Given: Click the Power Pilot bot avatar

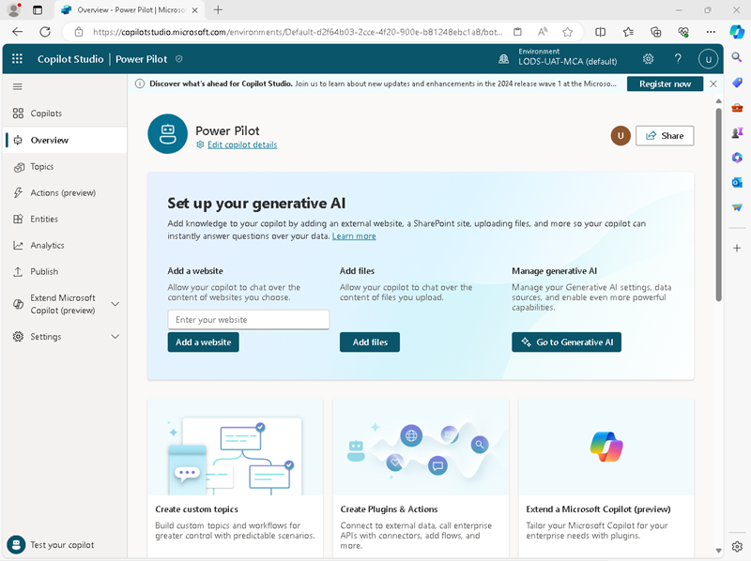Looking at the screenshot, I should click(168, 133).
